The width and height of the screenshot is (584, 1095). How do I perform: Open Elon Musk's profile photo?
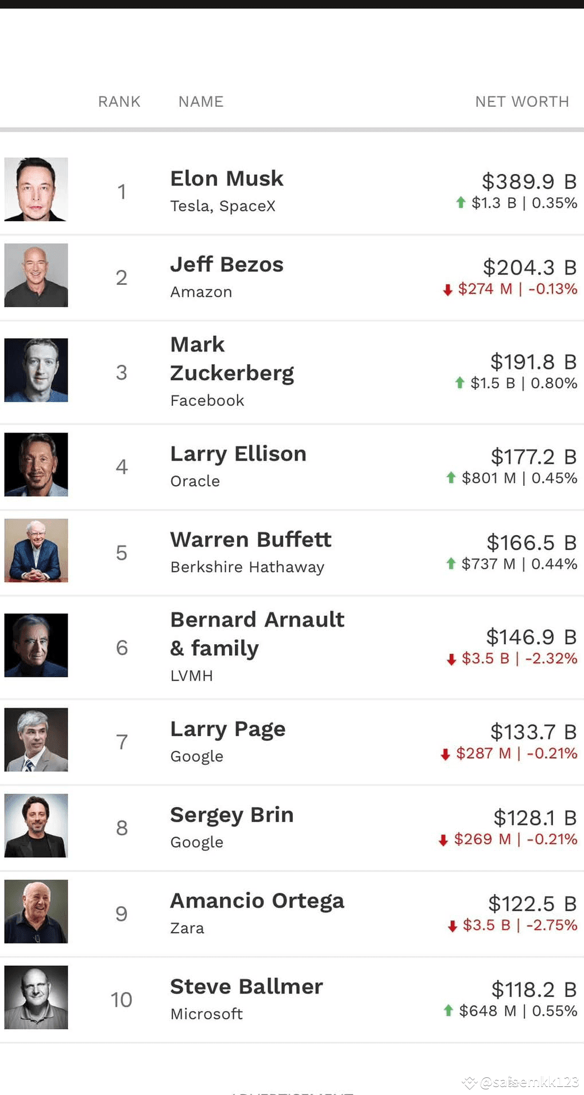[x=36, y=189]
